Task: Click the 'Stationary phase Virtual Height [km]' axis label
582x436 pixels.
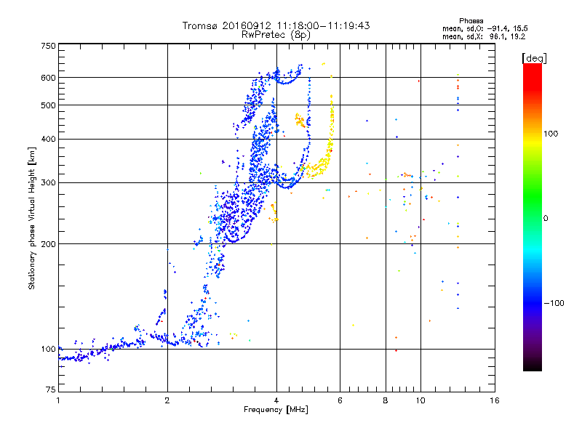Action: [32, 219]
